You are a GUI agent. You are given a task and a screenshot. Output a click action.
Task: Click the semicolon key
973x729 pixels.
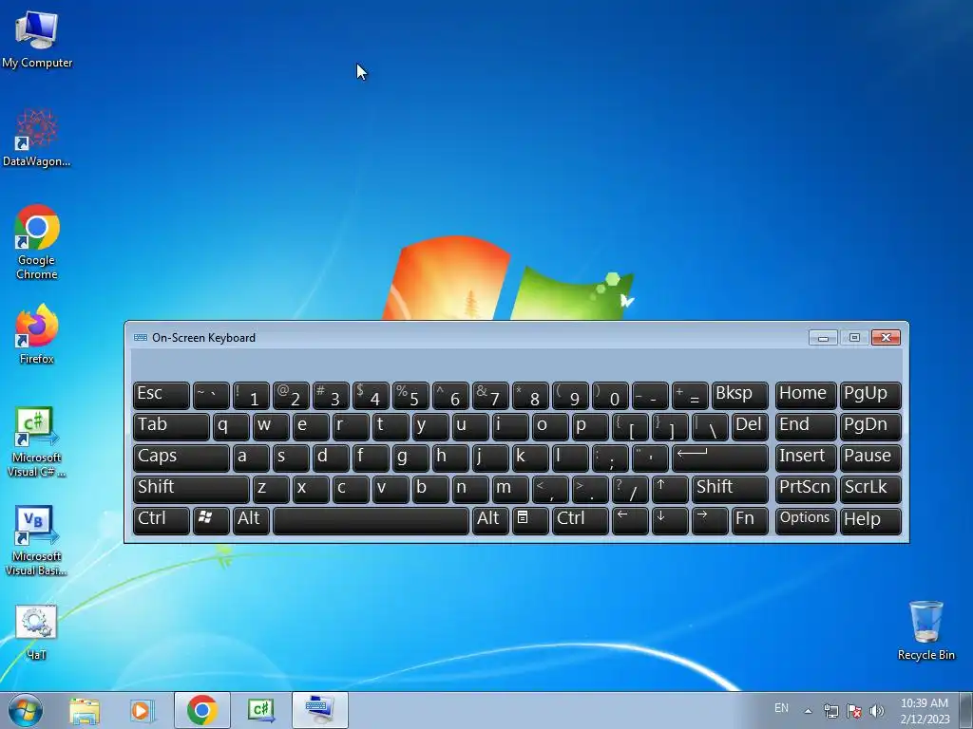610,458
